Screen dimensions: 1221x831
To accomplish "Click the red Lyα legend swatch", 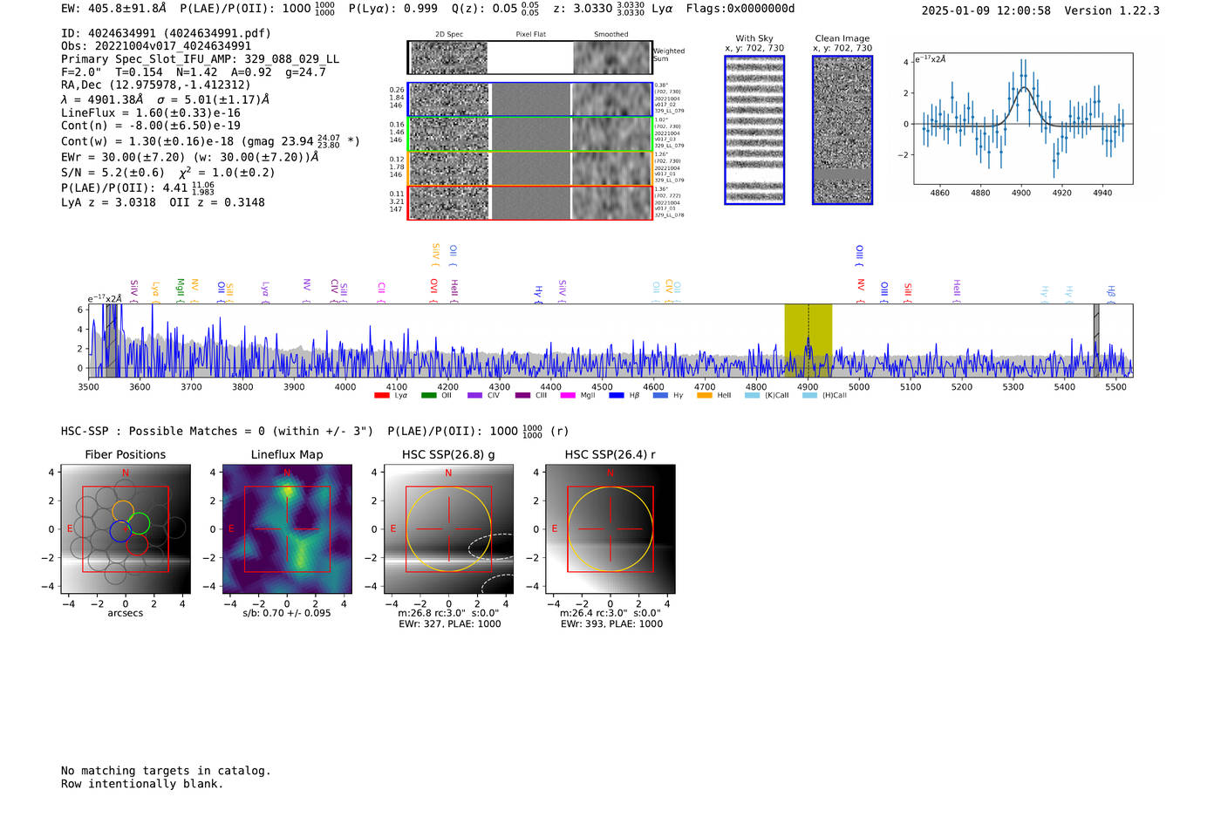I will (381, 395).
